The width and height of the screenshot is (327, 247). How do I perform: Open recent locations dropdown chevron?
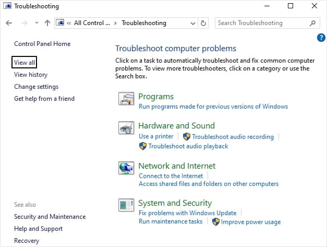[37, 22]
